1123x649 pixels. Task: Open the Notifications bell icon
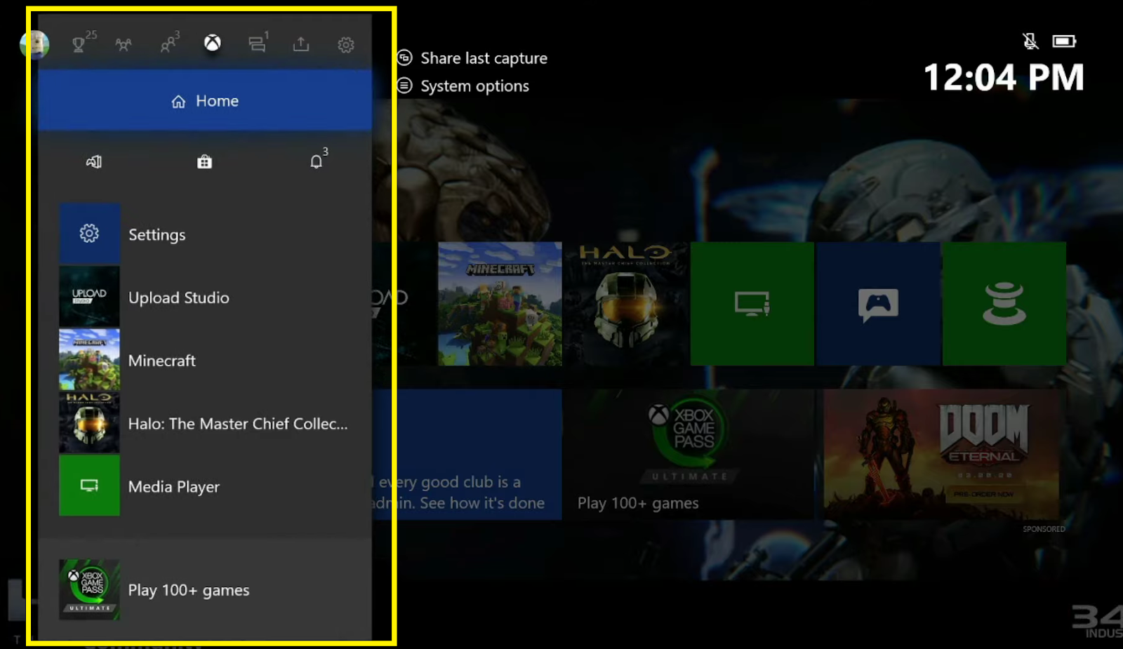point(317,161)
